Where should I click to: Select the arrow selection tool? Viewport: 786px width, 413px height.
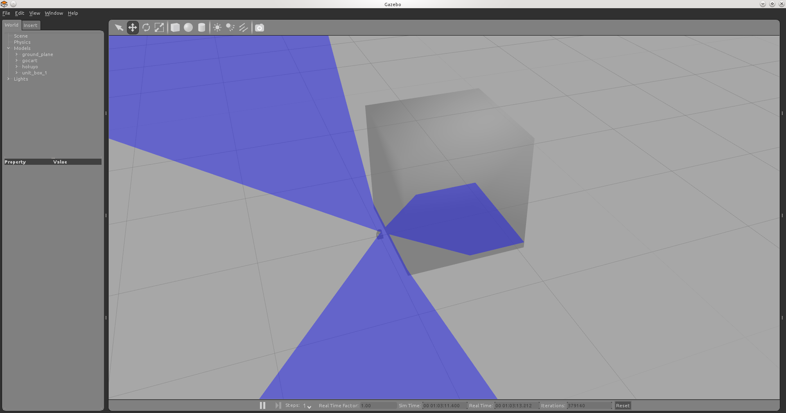pyautogui.click(x=119, y=27)
